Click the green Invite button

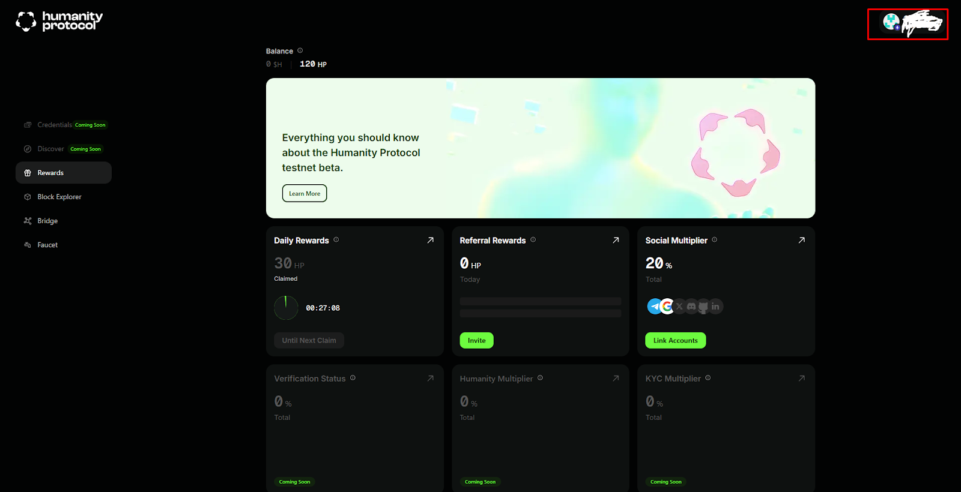[x=477, y=340]
